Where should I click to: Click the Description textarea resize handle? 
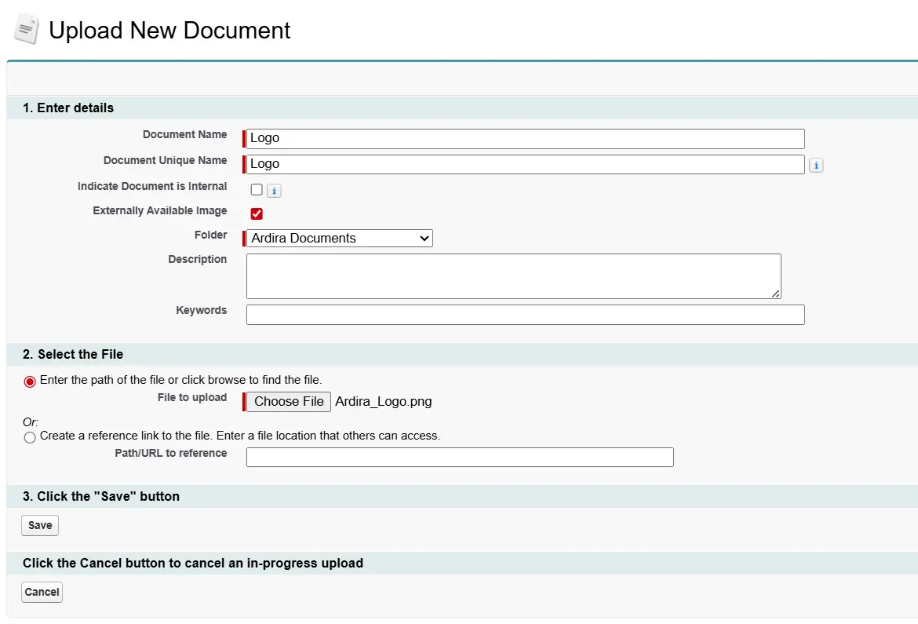[776, 294]
